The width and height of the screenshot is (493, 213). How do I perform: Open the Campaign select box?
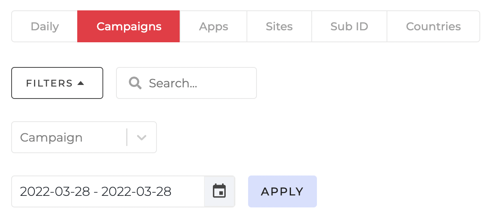coord(84,137)
